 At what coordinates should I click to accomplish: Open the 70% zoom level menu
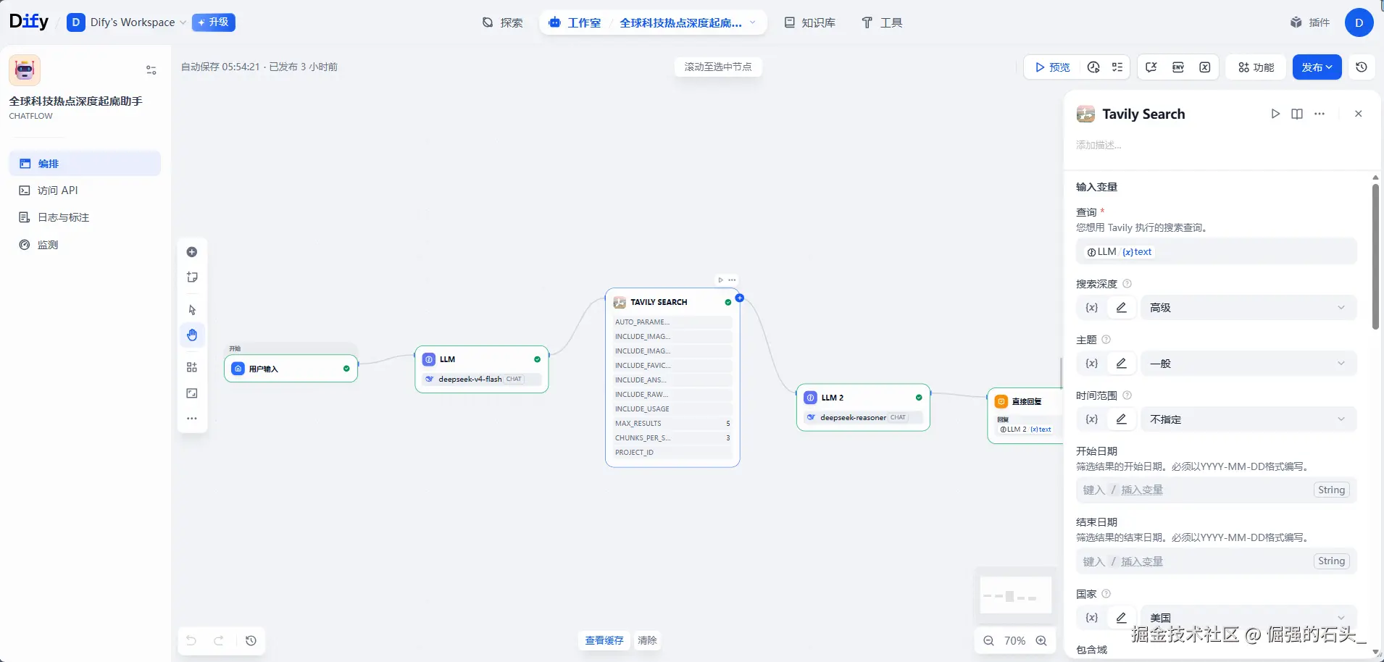[x=1014, y=640]
